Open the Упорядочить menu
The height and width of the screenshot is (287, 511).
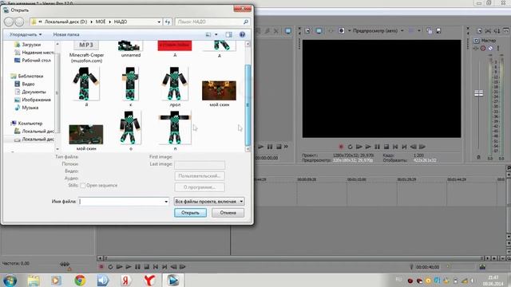click(x=26, y=34)
